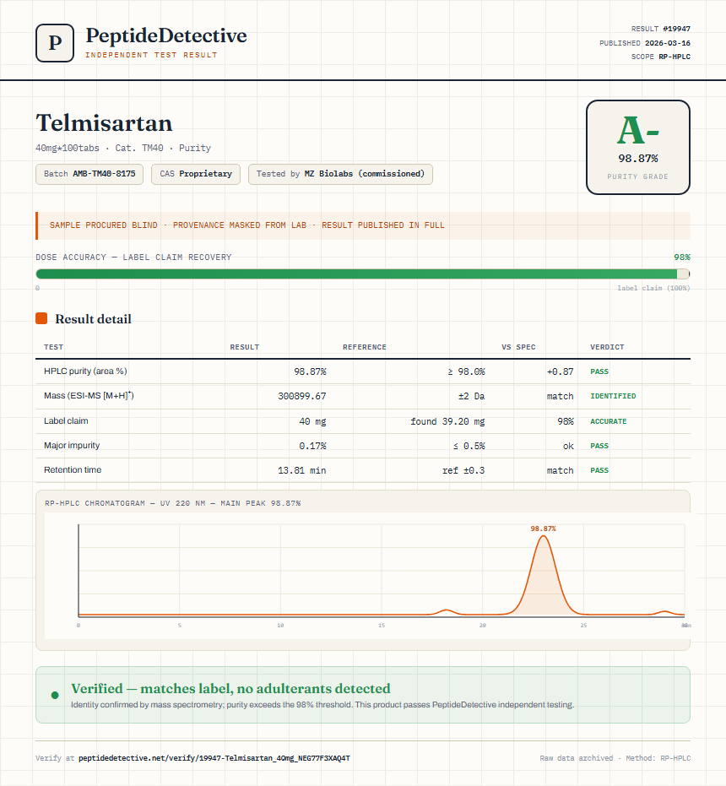Screen dimensions: 726x786
Task: Click the 'Label claim' row label
Action: click(66, 420)
